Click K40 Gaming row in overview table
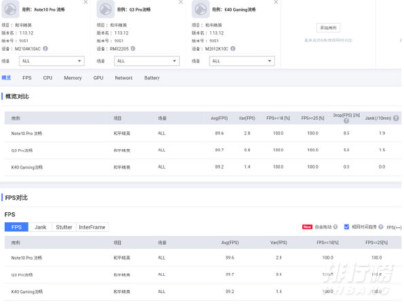The image size is (404, 305). [x=203, y=167]
